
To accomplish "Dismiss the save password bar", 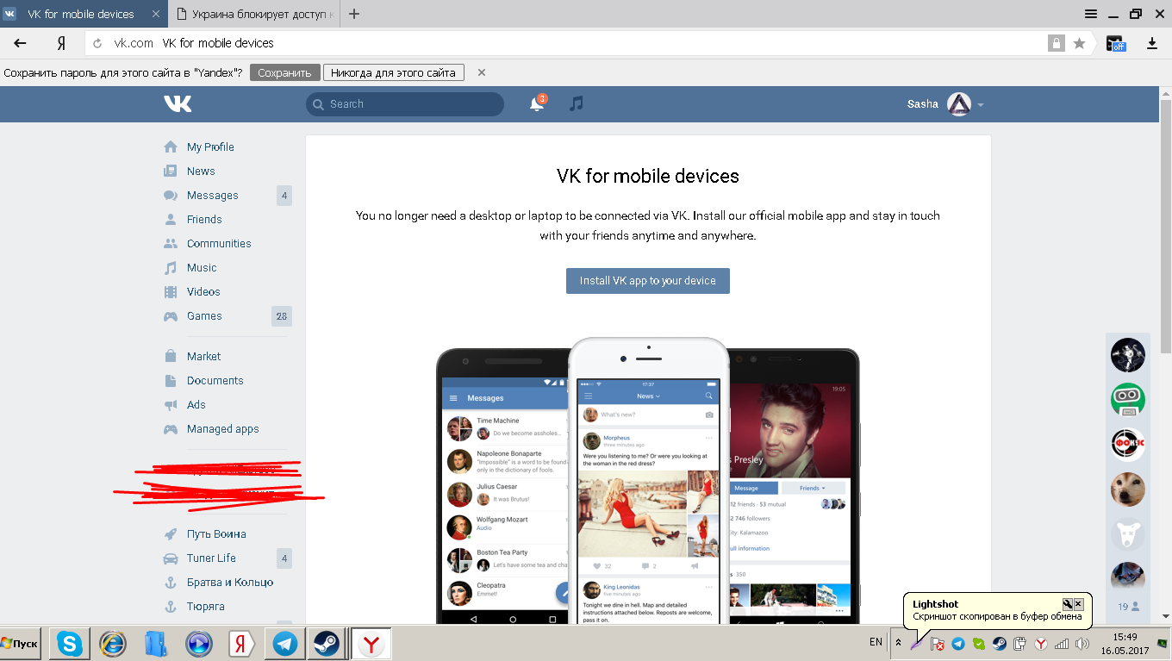I will (x=482, y=72).
